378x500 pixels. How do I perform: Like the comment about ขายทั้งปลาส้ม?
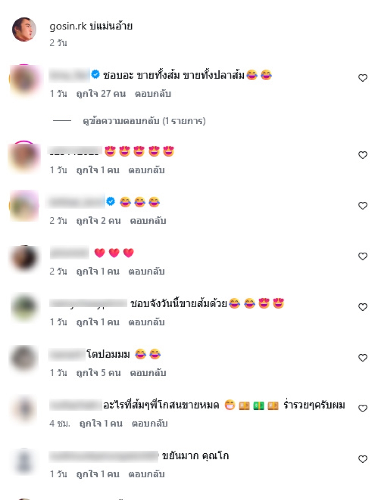pos(363,78)
